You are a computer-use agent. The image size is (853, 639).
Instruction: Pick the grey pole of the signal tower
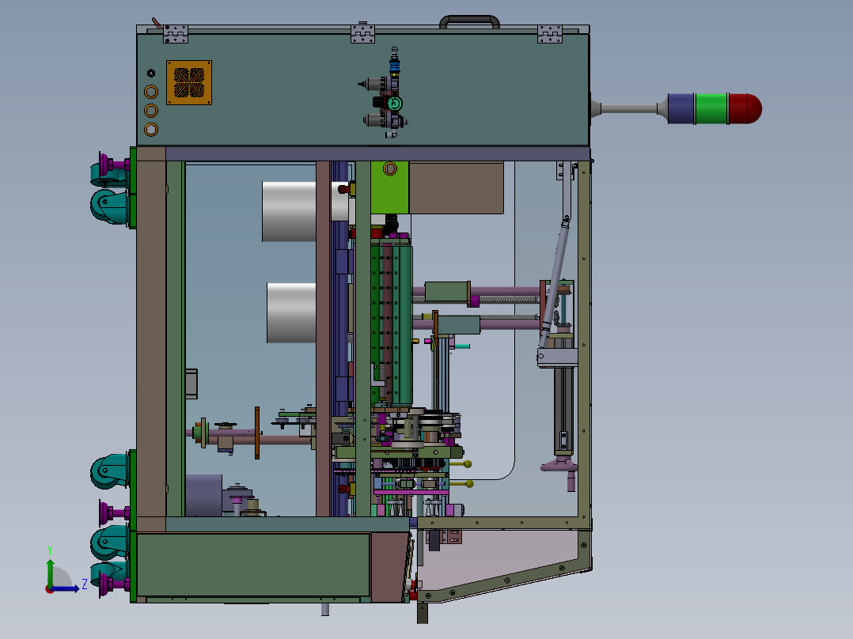[629, 109]
